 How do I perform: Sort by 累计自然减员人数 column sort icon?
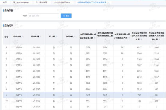[x=129, y=38]
